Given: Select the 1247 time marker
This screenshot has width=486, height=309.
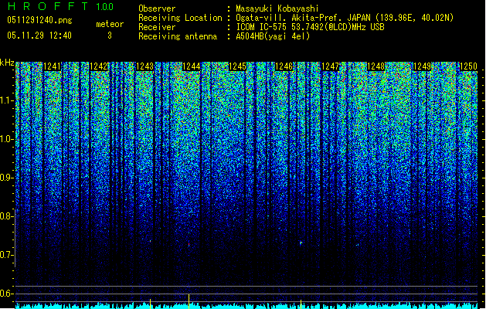Looking at the screenshot, I should click(x=331, y=66).
